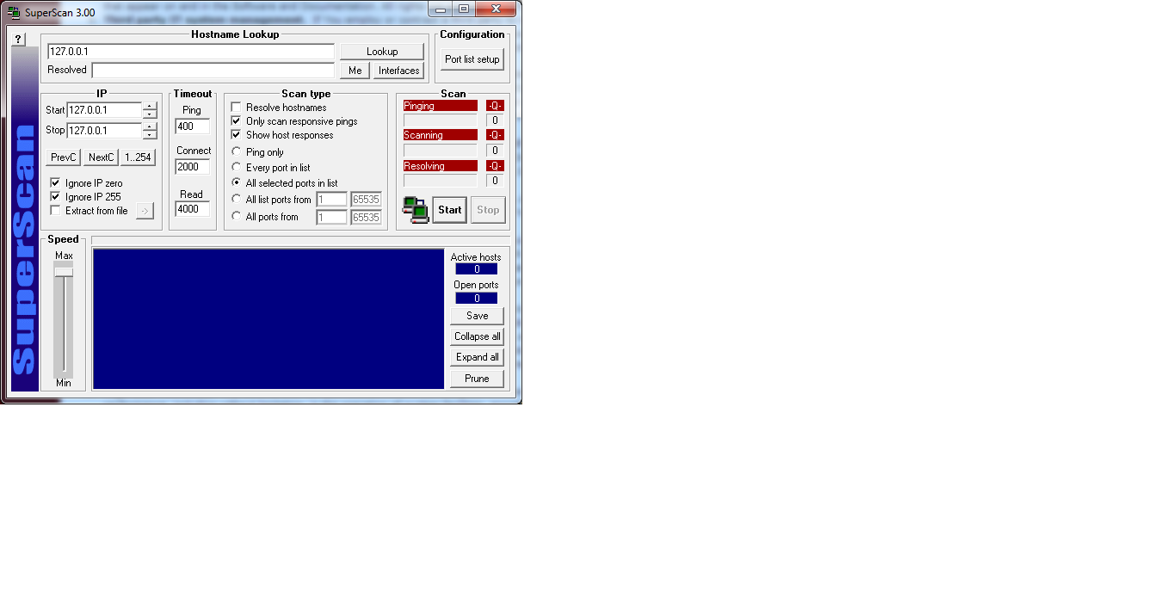Click the SuperScan title bar app icon
1166x592 pixels.
click(14, 12)
